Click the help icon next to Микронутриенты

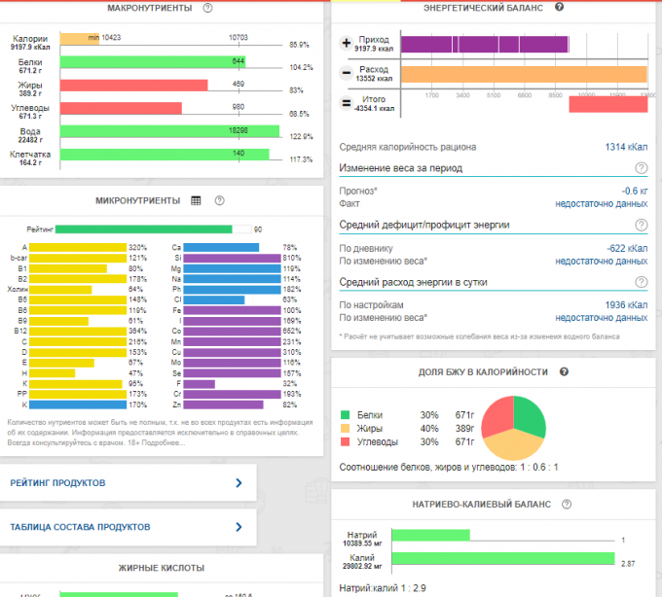click(x=219, y=200)
